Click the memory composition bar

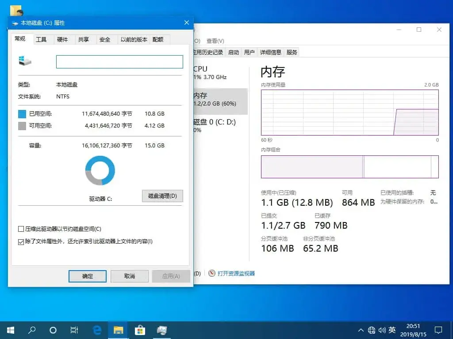pos(350,167)
